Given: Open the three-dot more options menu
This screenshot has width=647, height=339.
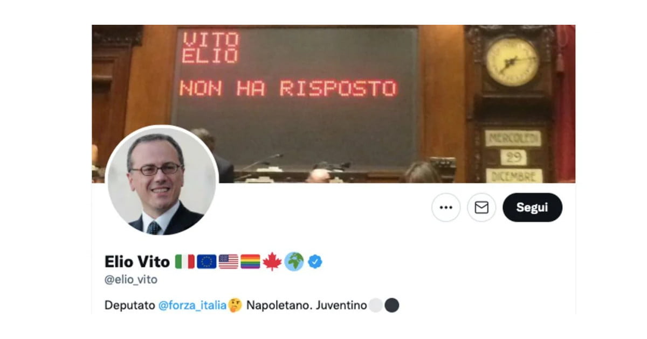Looking at the screenshot, I should 446,208.
